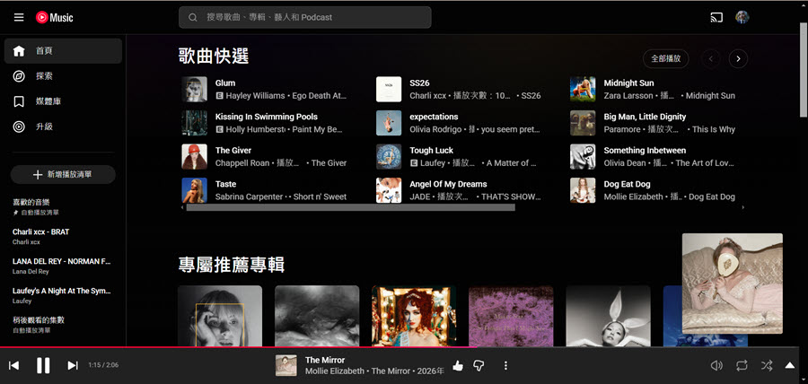
Task: Open the 喜歡的音樂 playlist
Action: tap(63, 207)
